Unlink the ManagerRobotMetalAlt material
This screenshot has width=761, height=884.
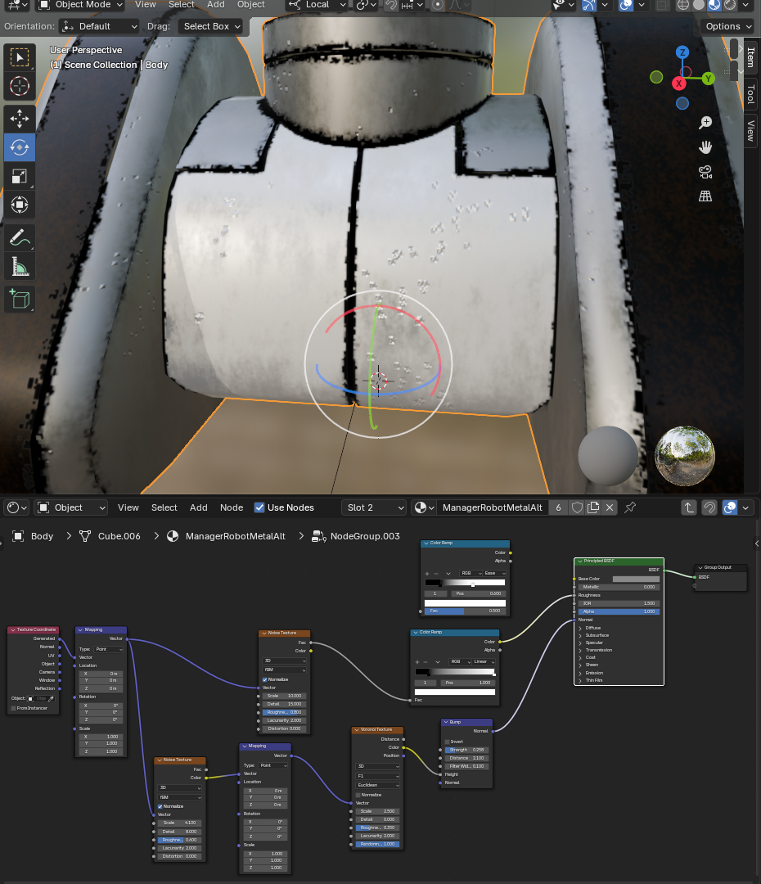pyautogui.click(x=610, y=507)
